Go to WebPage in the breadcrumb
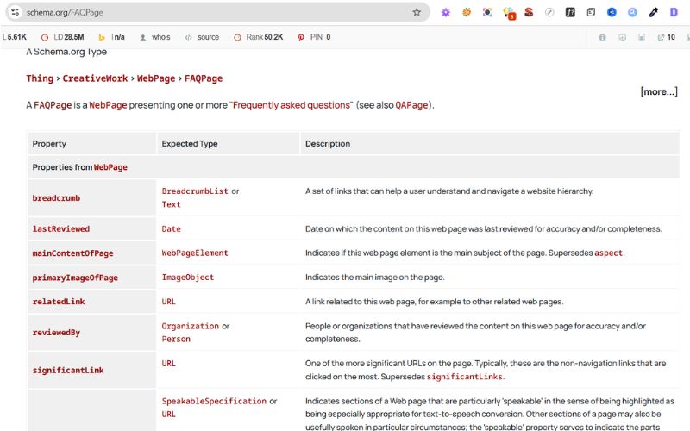 click(156, 78)
